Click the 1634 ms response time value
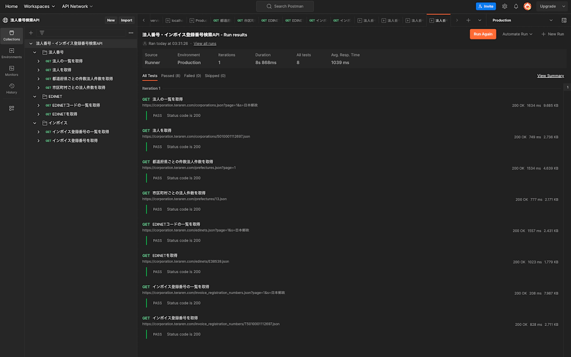 (534, 105)
